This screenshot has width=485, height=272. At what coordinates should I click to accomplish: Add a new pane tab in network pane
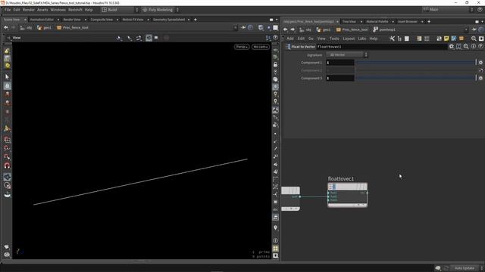(x=429, y=22)
